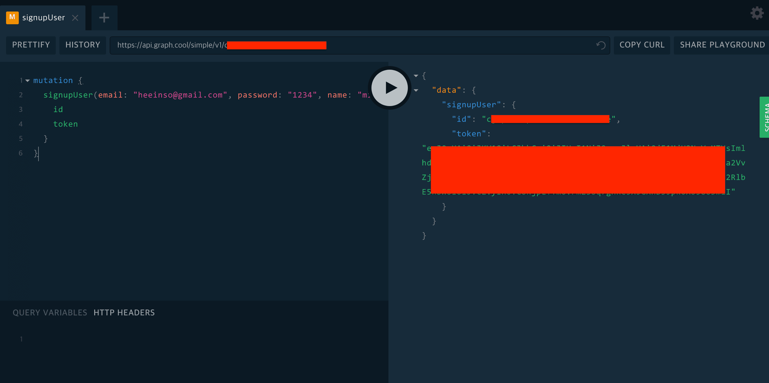Close the signupUser tab
The image size is (769, 383).
75,18
